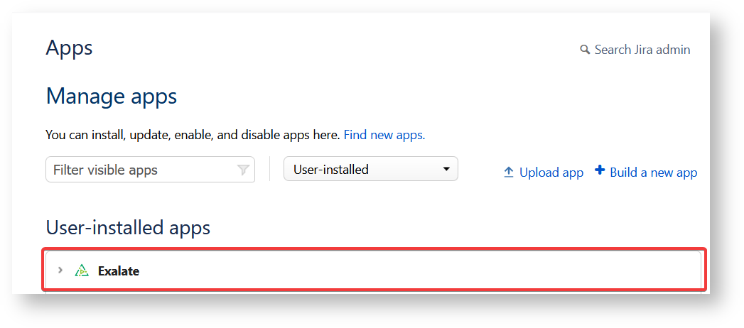Click the Manage apps heading
The width and height of the screenshot is (744, 328).
112,97
